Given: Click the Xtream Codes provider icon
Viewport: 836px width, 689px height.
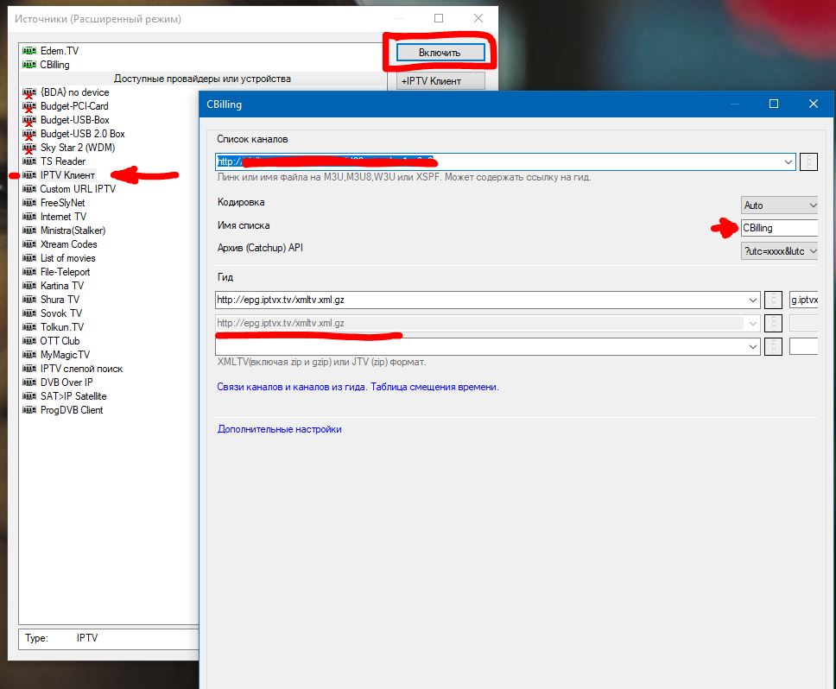Looking at the screenshot, I should [29, 244].
